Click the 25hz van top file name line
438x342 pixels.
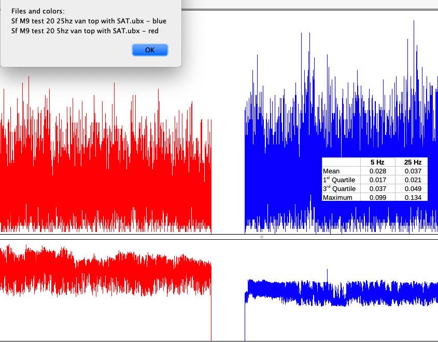(x=89, y=21)
